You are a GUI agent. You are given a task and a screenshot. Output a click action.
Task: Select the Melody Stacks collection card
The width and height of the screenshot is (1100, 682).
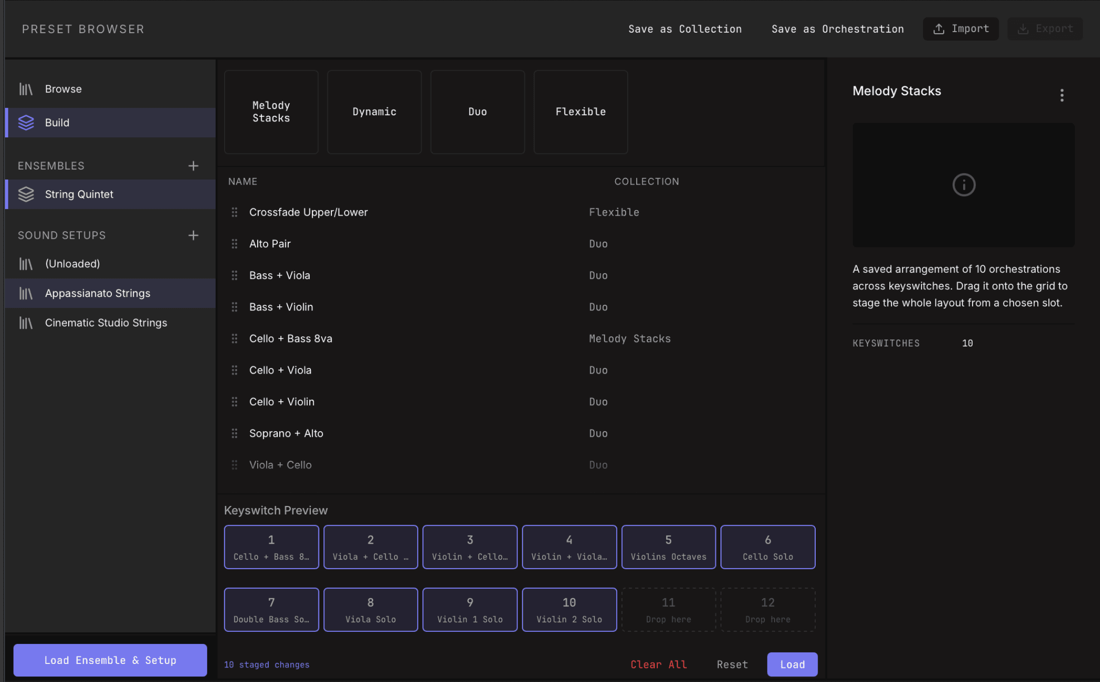pyautogui.click(x=271, y=112)
